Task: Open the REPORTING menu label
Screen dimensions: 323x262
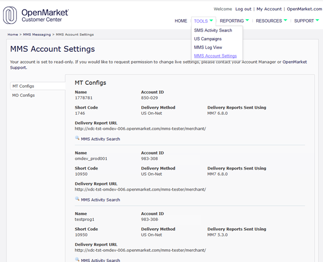Action: [232, 21]
